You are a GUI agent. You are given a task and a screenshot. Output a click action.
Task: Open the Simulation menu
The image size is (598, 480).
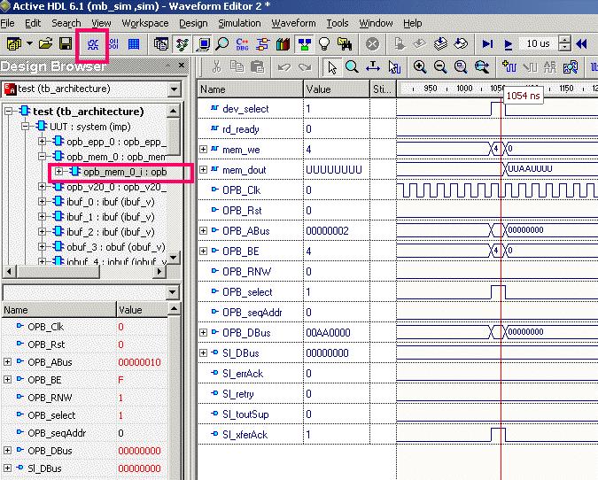tap(239, 23)
